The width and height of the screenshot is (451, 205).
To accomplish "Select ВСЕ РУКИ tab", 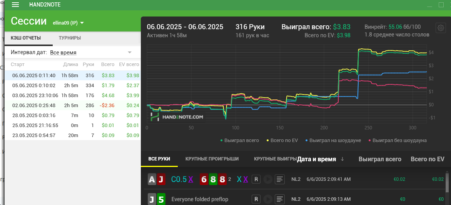I will pos(159,159).
